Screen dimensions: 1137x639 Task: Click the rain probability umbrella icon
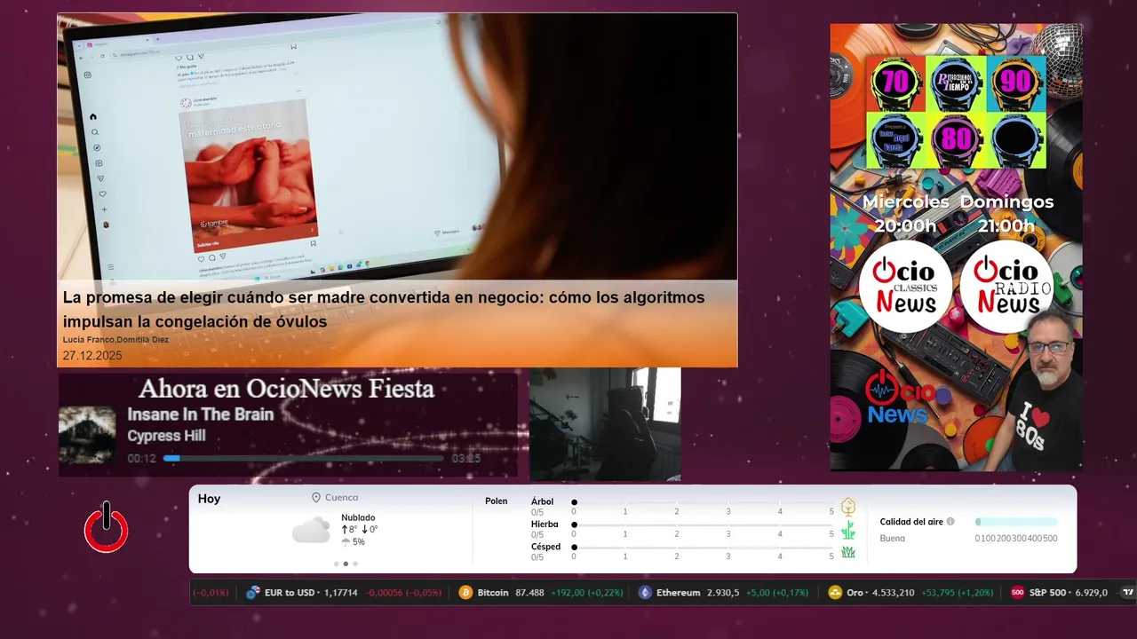[346, 541]
